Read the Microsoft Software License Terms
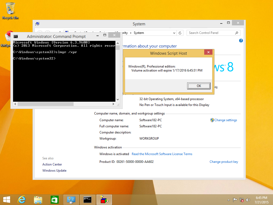The height and width of the screenshot is (205, 273). tap(162, 154)
